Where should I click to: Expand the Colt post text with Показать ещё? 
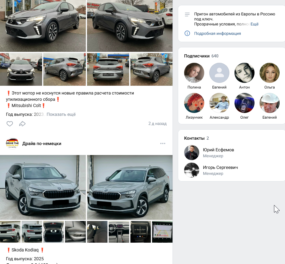click(x=61, y=114)
